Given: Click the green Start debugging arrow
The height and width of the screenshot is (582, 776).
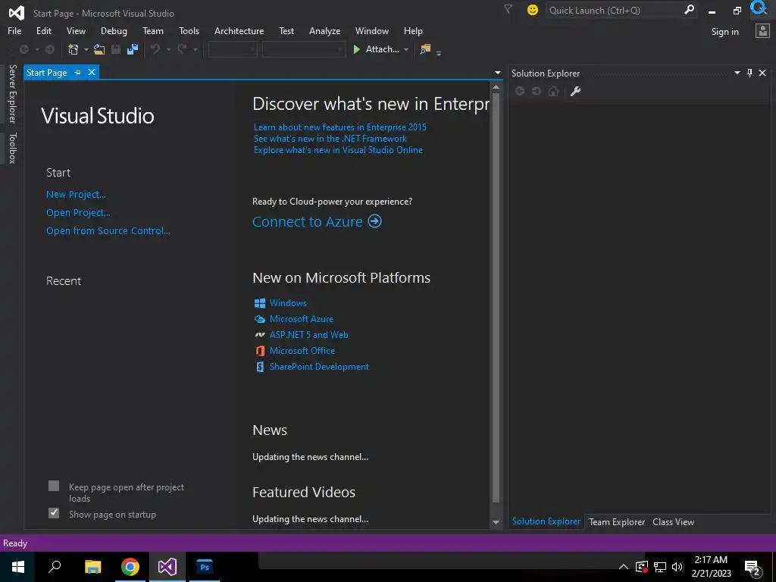Looking at the screenshot, I should click(x=356, y=49).
